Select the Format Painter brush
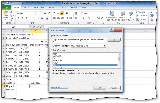The image size is (160, 103). pos(11,19)
